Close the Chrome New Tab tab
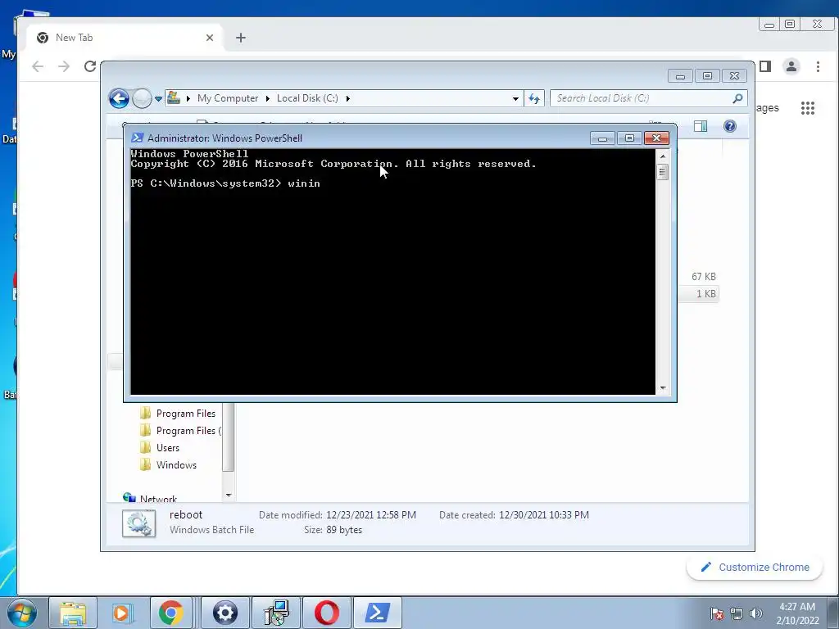The height and width of the screenshot is (629, 839). pyautogui.click(x=210, y=38)
